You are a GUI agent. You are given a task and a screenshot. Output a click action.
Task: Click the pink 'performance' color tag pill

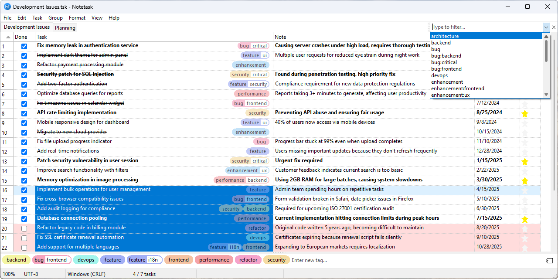pyautogui.click(x=214, y=260)
